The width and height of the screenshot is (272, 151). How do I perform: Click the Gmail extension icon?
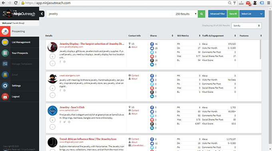[248, 3]
